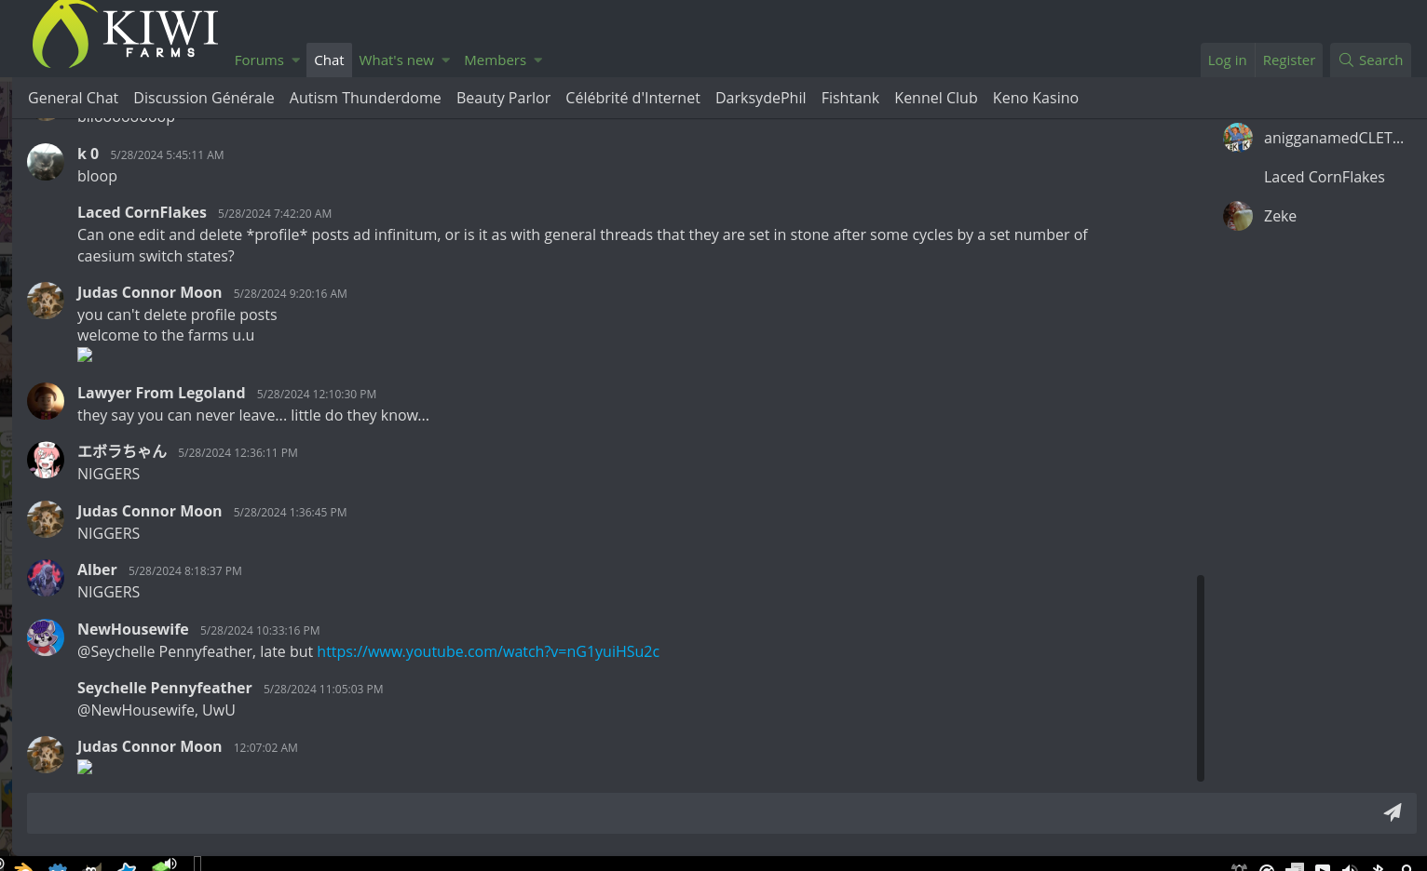Open broken image in latest message
This screenshot has height=871, width=1427.
[x=85, y=768]
